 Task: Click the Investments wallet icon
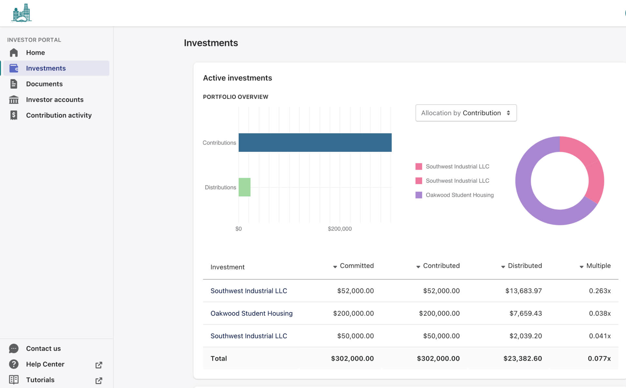14,68
